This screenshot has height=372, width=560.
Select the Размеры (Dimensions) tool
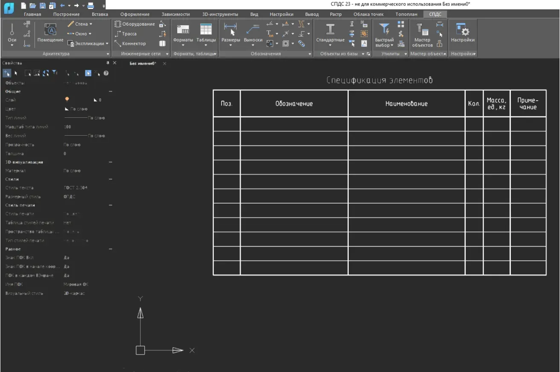[230, 30]
